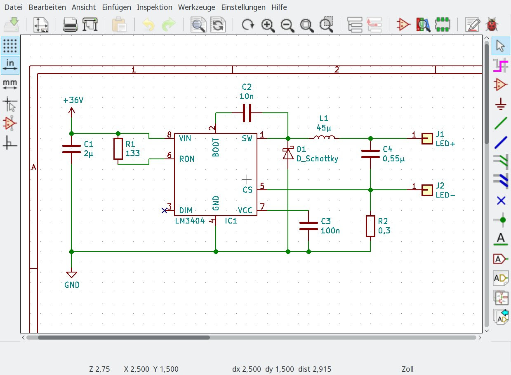Image resolution: width=511 pixels, height=375 pixels.
Task: Open the Datei menu
Action: (13, 7)
